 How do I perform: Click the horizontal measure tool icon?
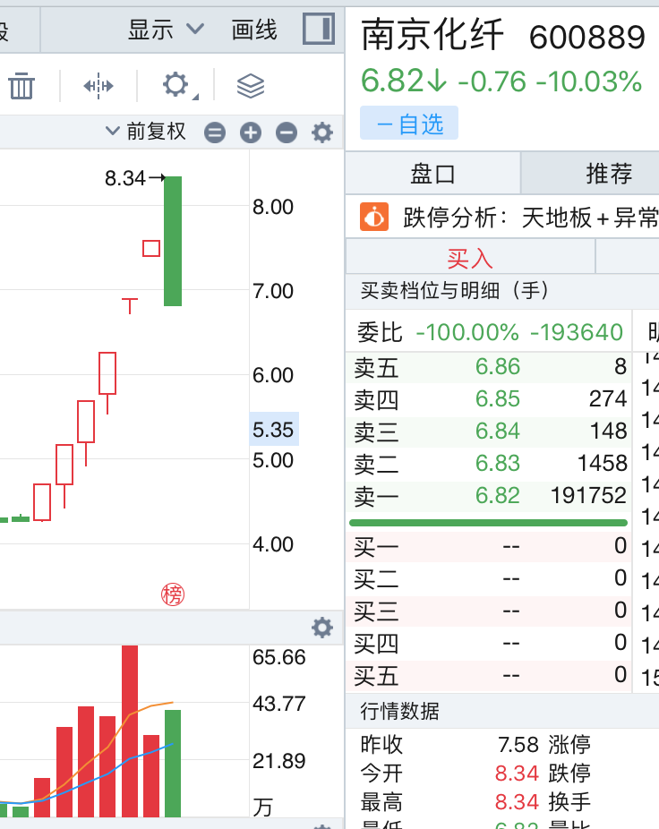(x=98, y=86)
